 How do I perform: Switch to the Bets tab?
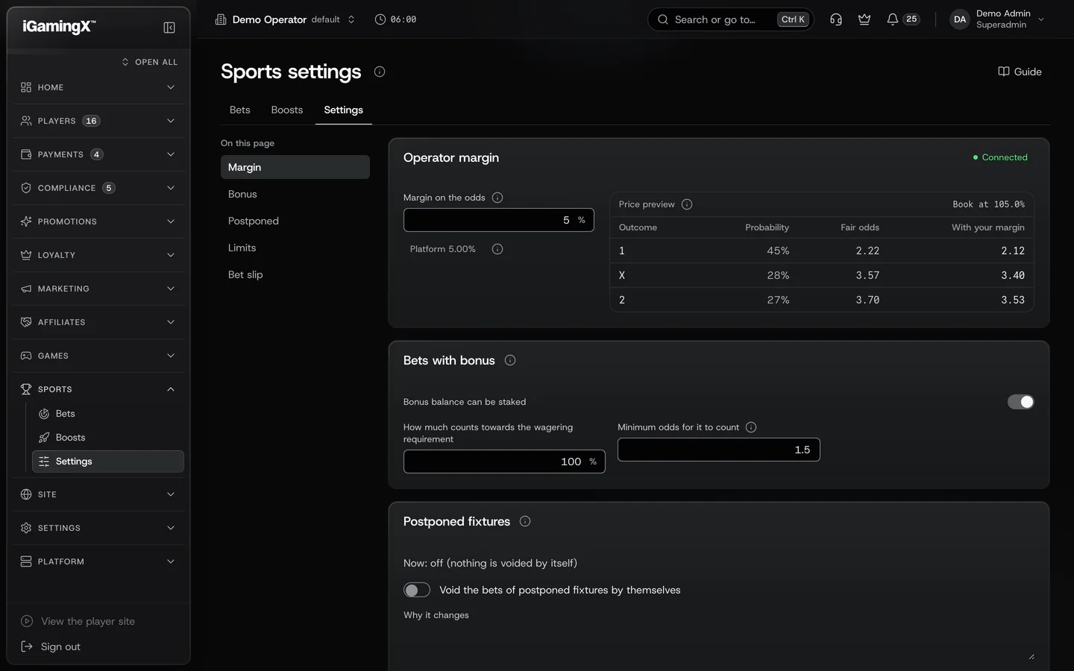[x=240, y=110]
